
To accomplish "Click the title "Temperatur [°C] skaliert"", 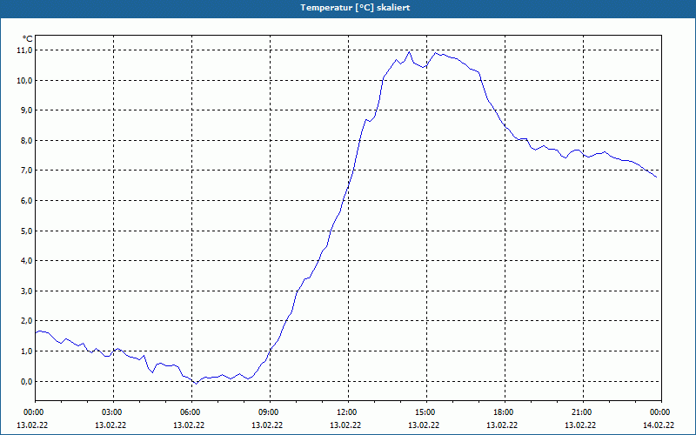I will 355,8.
